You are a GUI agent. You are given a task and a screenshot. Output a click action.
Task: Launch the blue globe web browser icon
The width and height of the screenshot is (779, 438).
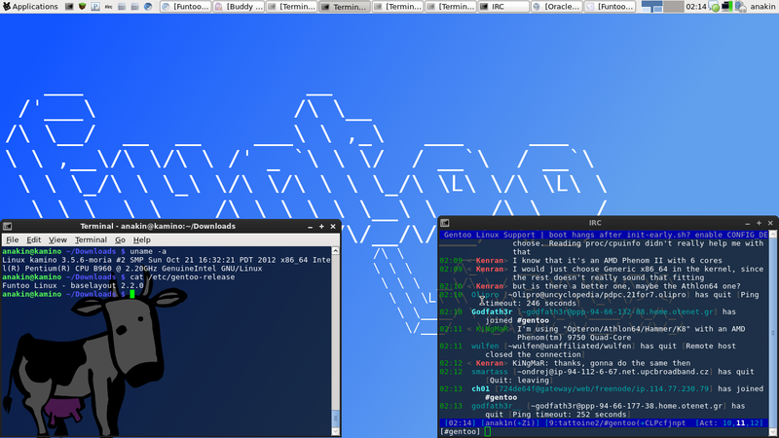point(150,7)
